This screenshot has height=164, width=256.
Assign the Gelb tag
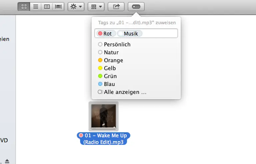(x=107, y=68)
